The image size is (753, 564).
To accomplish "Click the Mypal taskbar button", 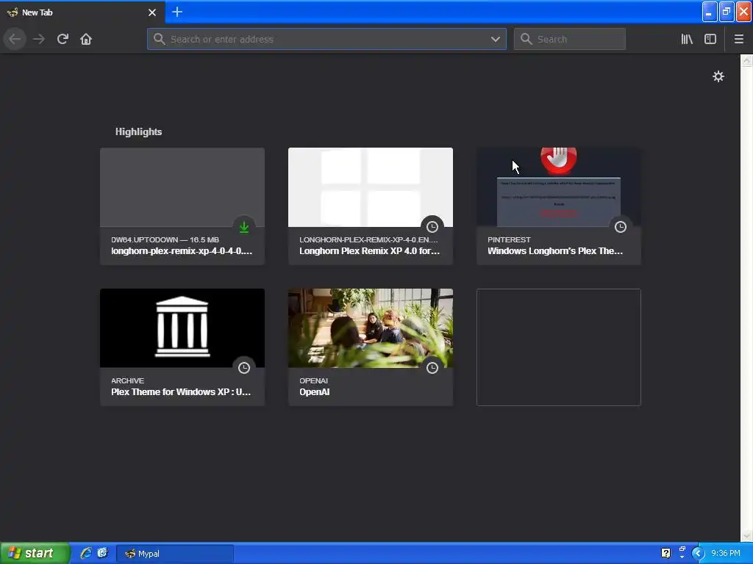I will point(175,554).
